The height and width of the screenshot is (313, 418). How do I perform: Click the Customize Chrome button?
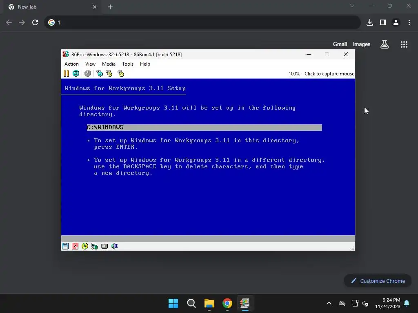378,281
